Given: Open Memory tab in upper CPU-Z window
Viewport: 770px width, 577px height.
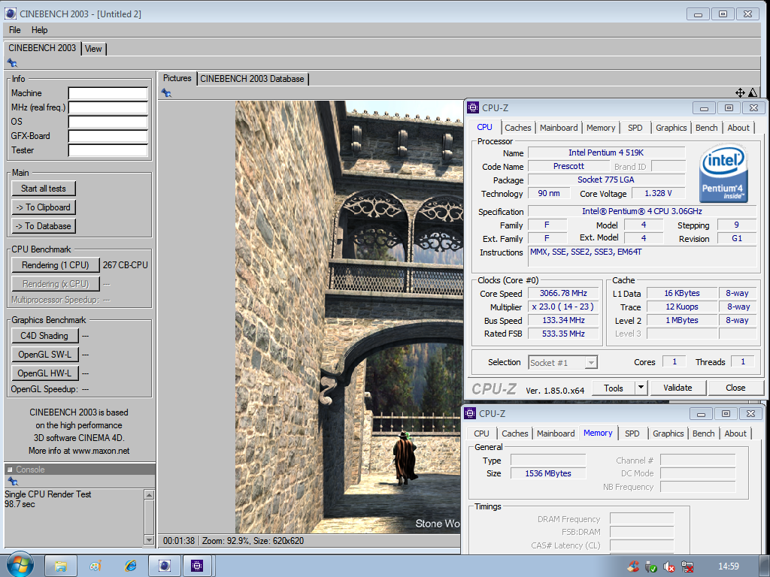Looking at the screenshot, I should (x=601, y=128).
